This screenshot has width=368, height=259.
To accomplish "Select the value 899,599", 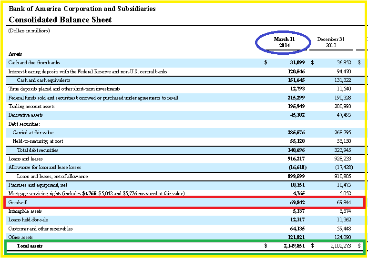I will [x=296, y=176].
